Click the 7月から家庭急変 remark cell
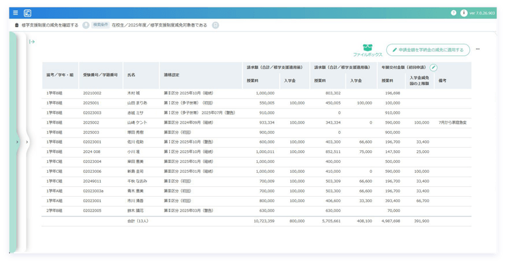506x264 pixels. 453,122
